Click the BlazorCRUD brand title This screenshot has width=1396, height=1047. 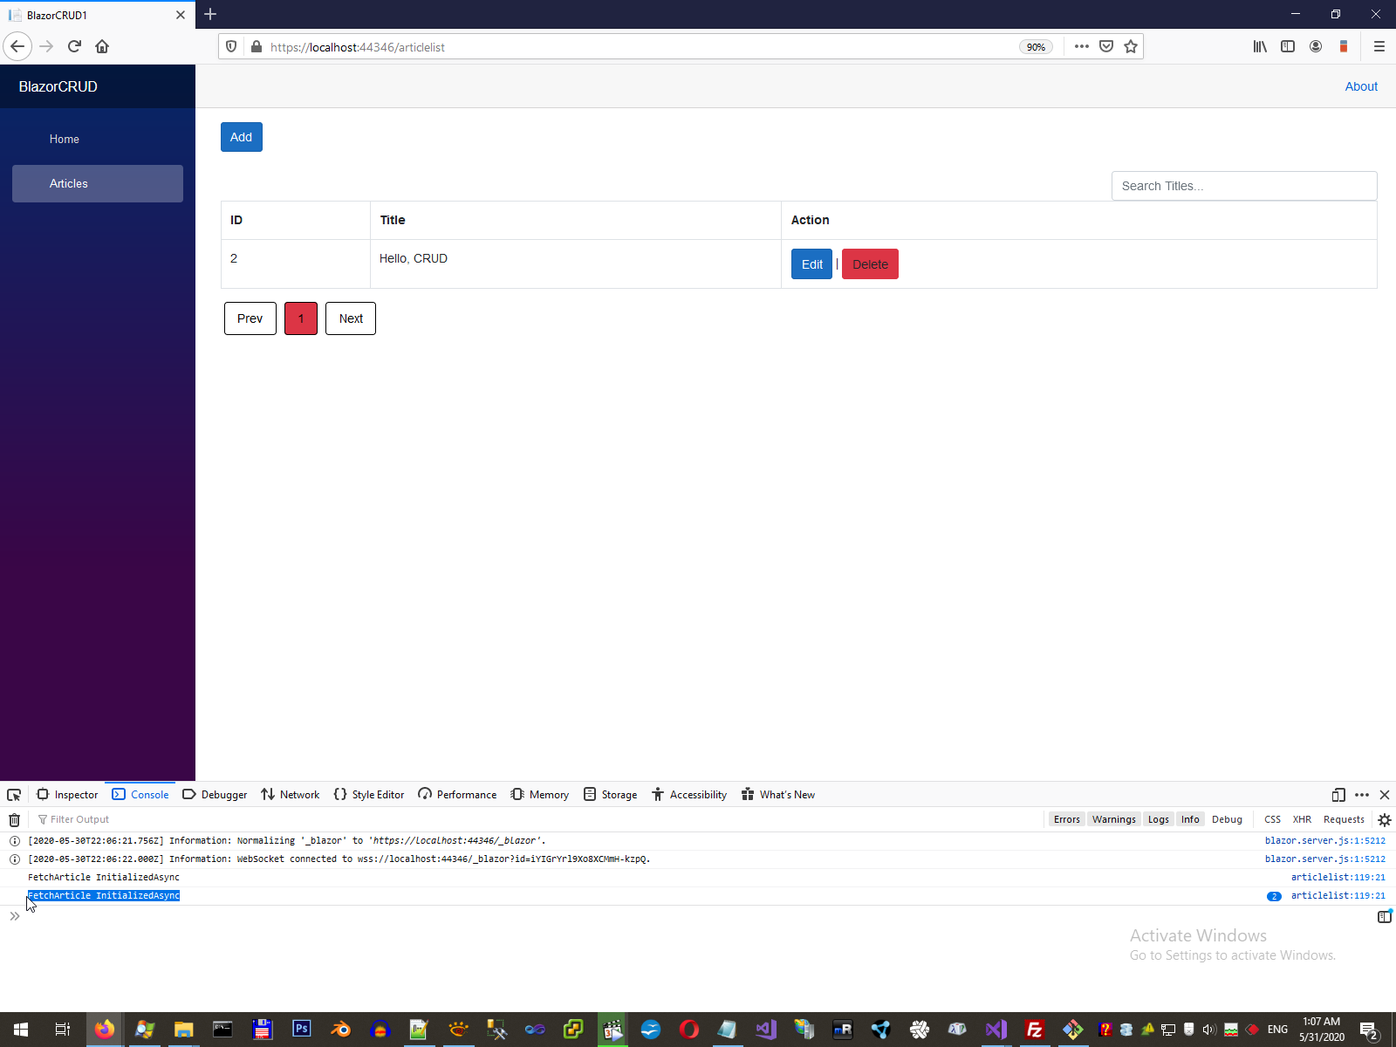click(x=58, y=86)
